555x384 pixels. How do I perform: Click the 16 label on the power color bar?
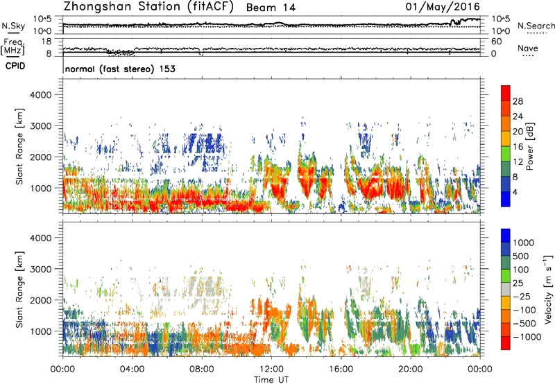click(518, 147)
